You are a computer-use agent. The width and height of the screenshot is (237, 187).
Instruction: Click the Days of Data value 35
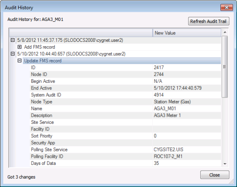coord(156,163)
